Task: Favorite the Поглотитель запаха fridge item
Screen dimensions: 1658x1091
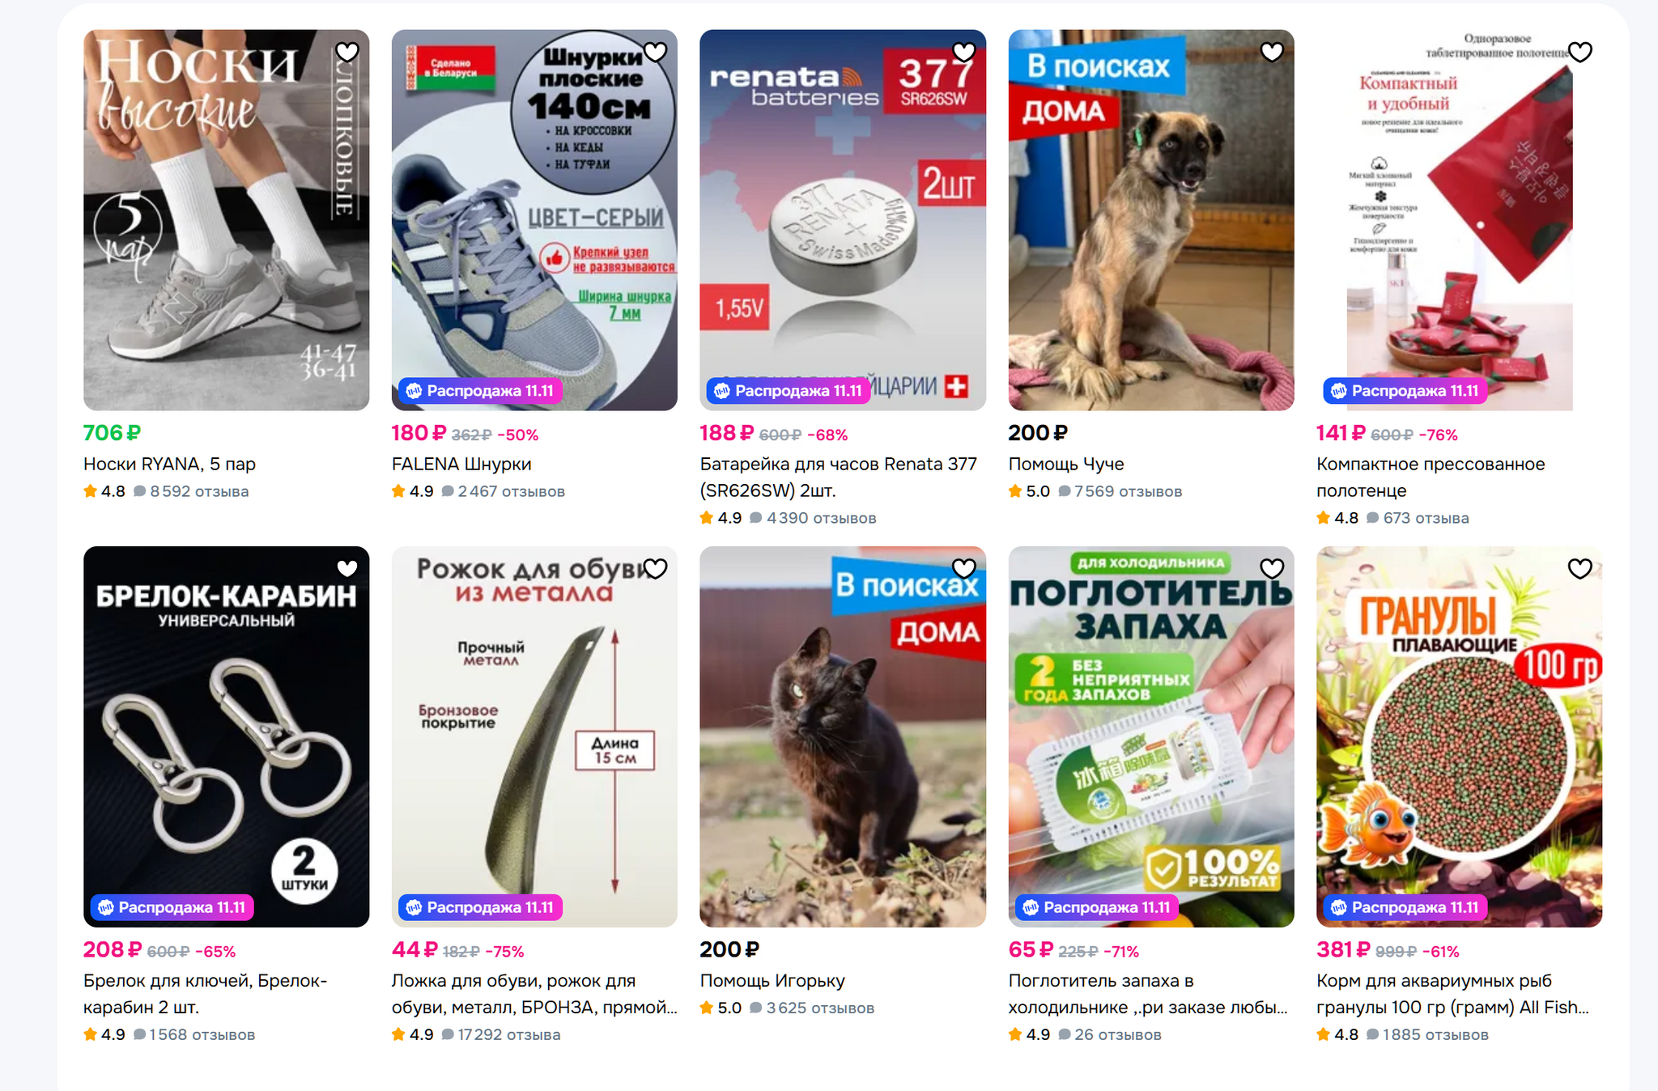Action: pos(1272,568)
